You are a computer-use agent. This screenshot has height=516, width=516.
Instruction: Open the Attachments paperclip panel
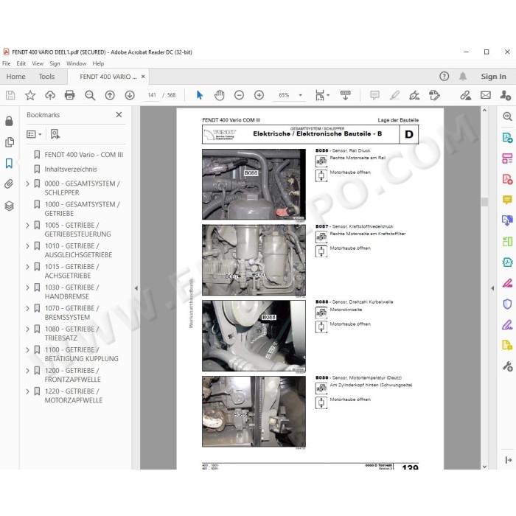pos(9,184)
